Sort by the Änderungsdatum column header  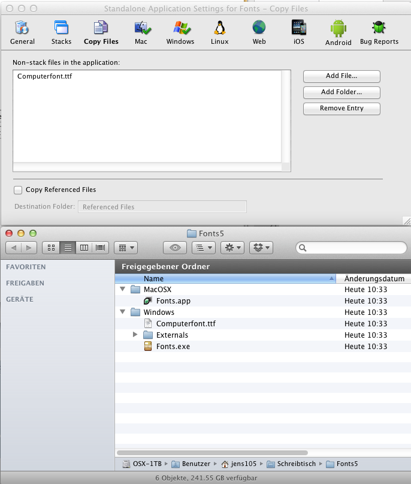pos(374,279)
